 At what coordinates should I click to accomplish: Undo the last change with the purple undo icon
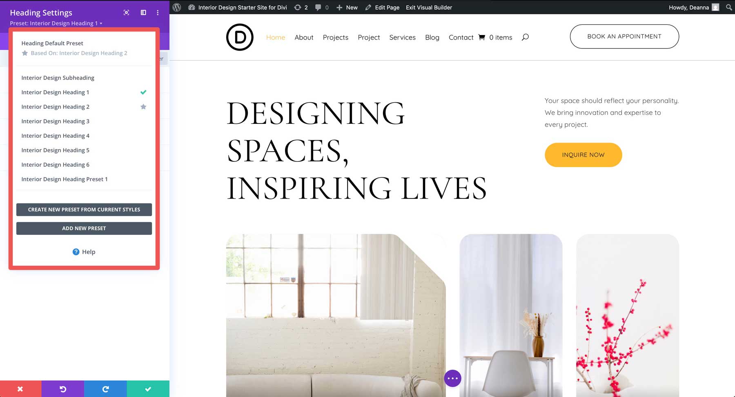62,388
